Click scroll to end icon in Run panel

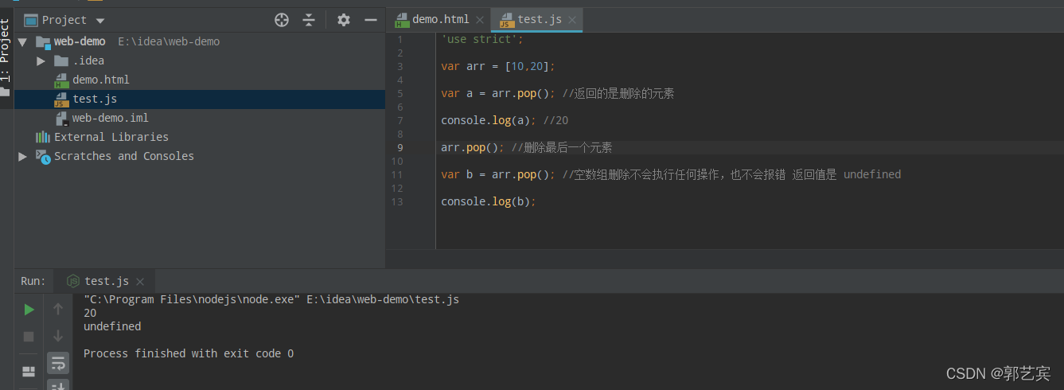pyautogui.click(x=58, y=385)
